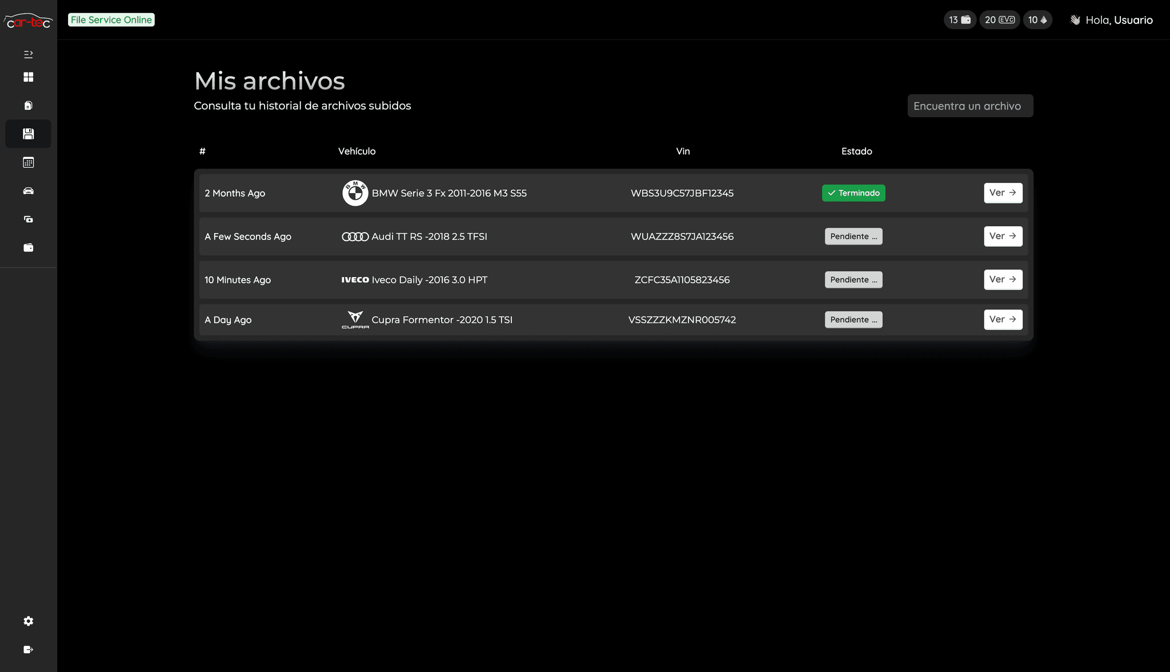The height and width of the screenshot is (672, 1170).
Task: Click the logout icon in sidebar
Action: 28,650
